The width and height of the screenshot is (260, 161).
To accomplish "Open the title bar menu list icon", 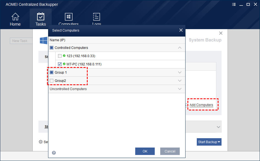I will (x=234, y=4).
